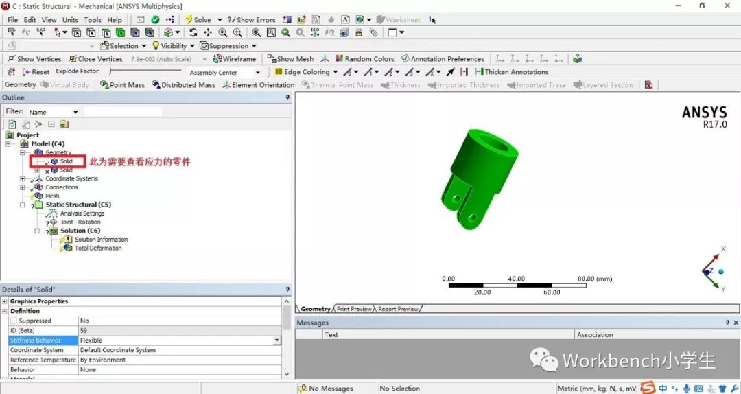Click the green checkmark status icon
This screenshot has height=394, width=741.
coord(155,20)
